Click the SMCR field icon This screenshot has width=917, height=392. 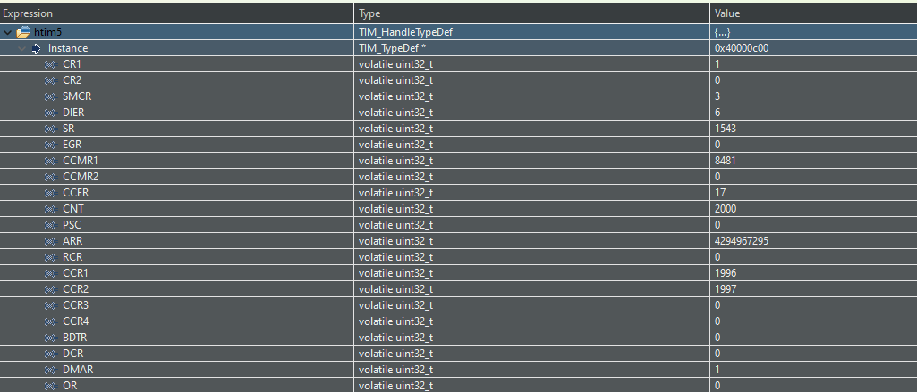coord(49,96)
